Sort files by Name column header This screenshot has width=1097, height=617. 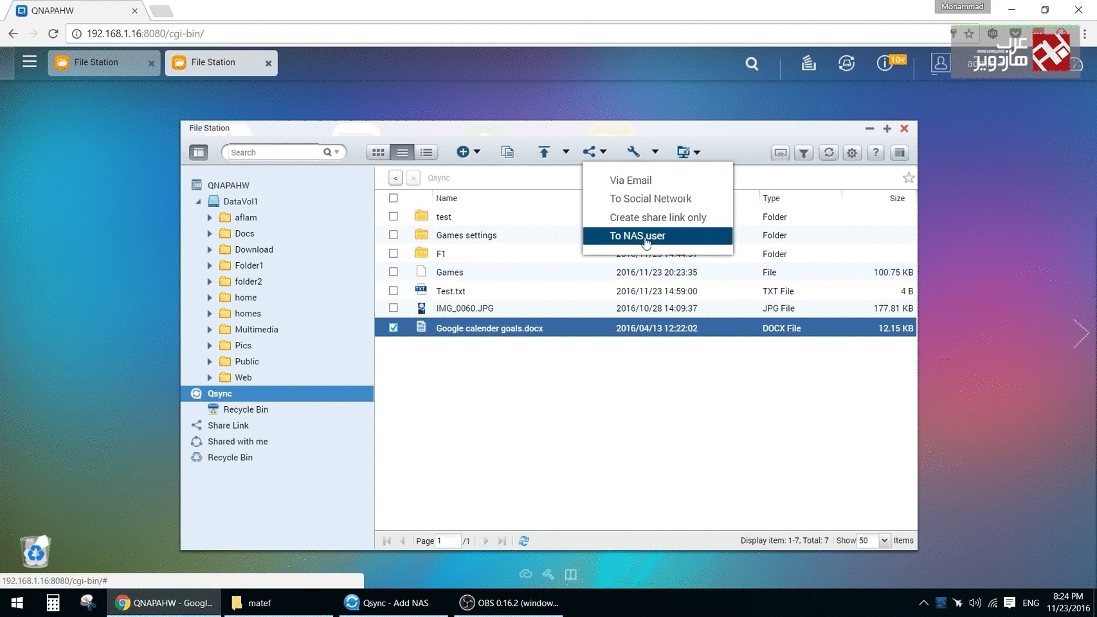pyautogui.click(x=446, y=198)
